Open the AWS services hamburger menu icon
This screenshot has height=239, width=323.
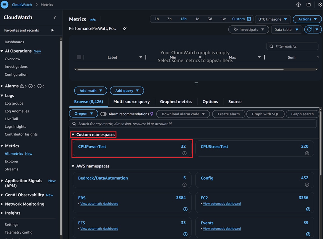[x=4, y=4]
